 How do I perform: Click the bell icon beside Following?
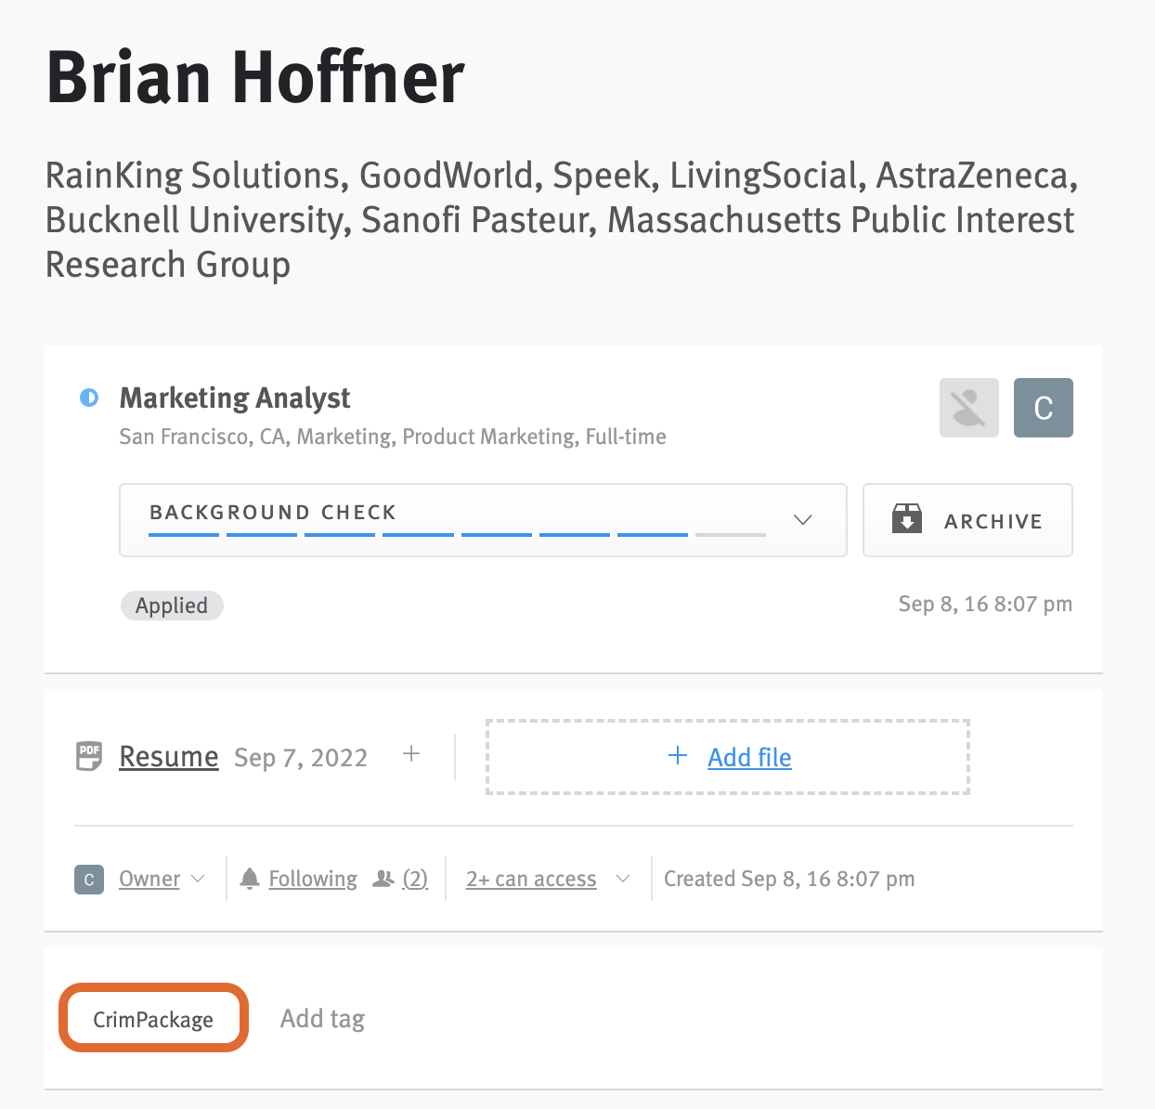click(250, 879)
